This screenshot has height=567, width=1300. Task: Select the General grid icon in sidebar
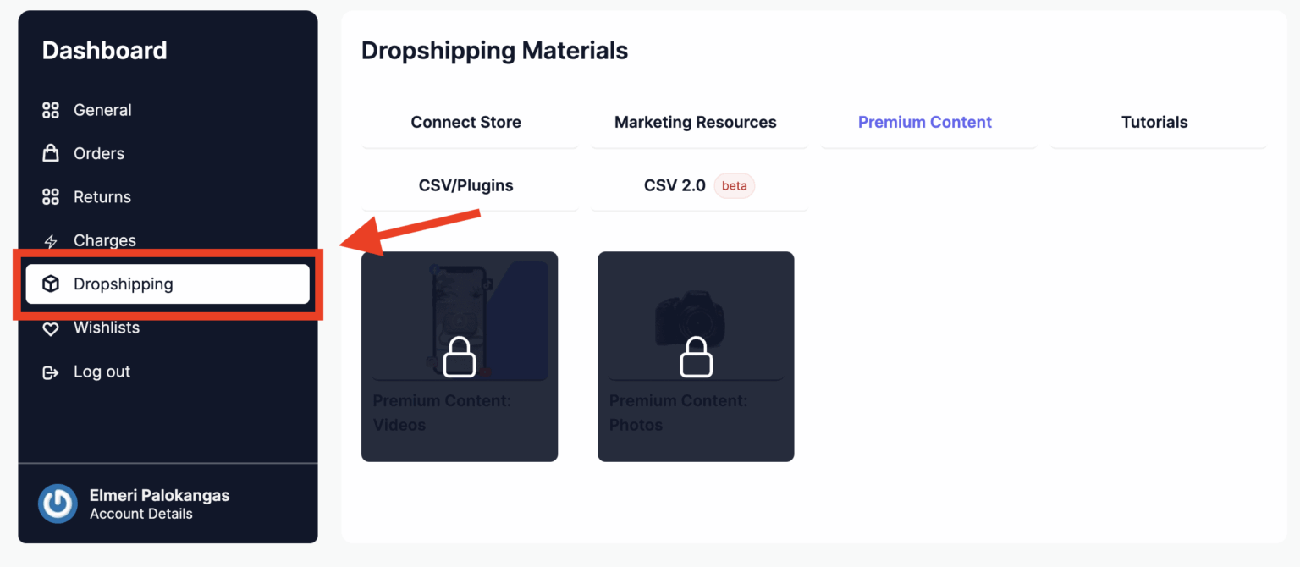(50, 109)
